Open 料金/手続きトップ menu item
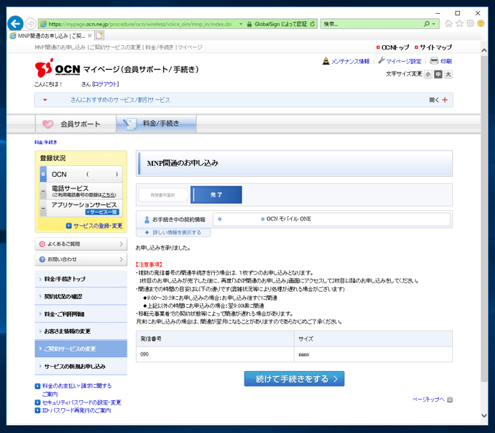The width and height of the screenshot is (495, 433). coord(81,279)
